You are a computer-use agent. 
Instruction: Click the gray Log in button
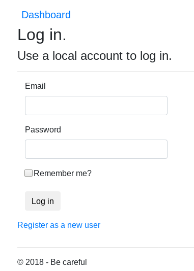tap(43, 201)
